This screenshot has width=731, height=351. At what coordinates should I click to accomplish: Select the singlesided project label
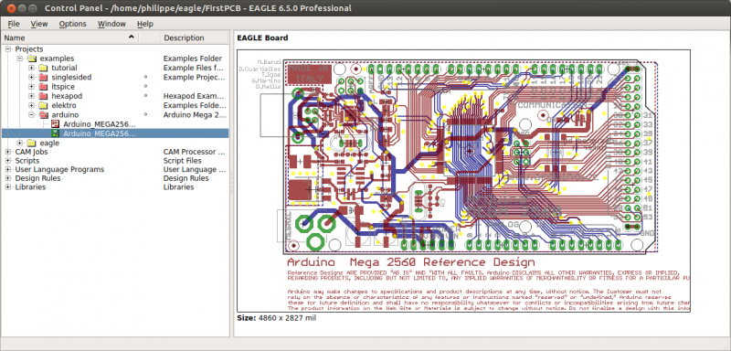71,78
